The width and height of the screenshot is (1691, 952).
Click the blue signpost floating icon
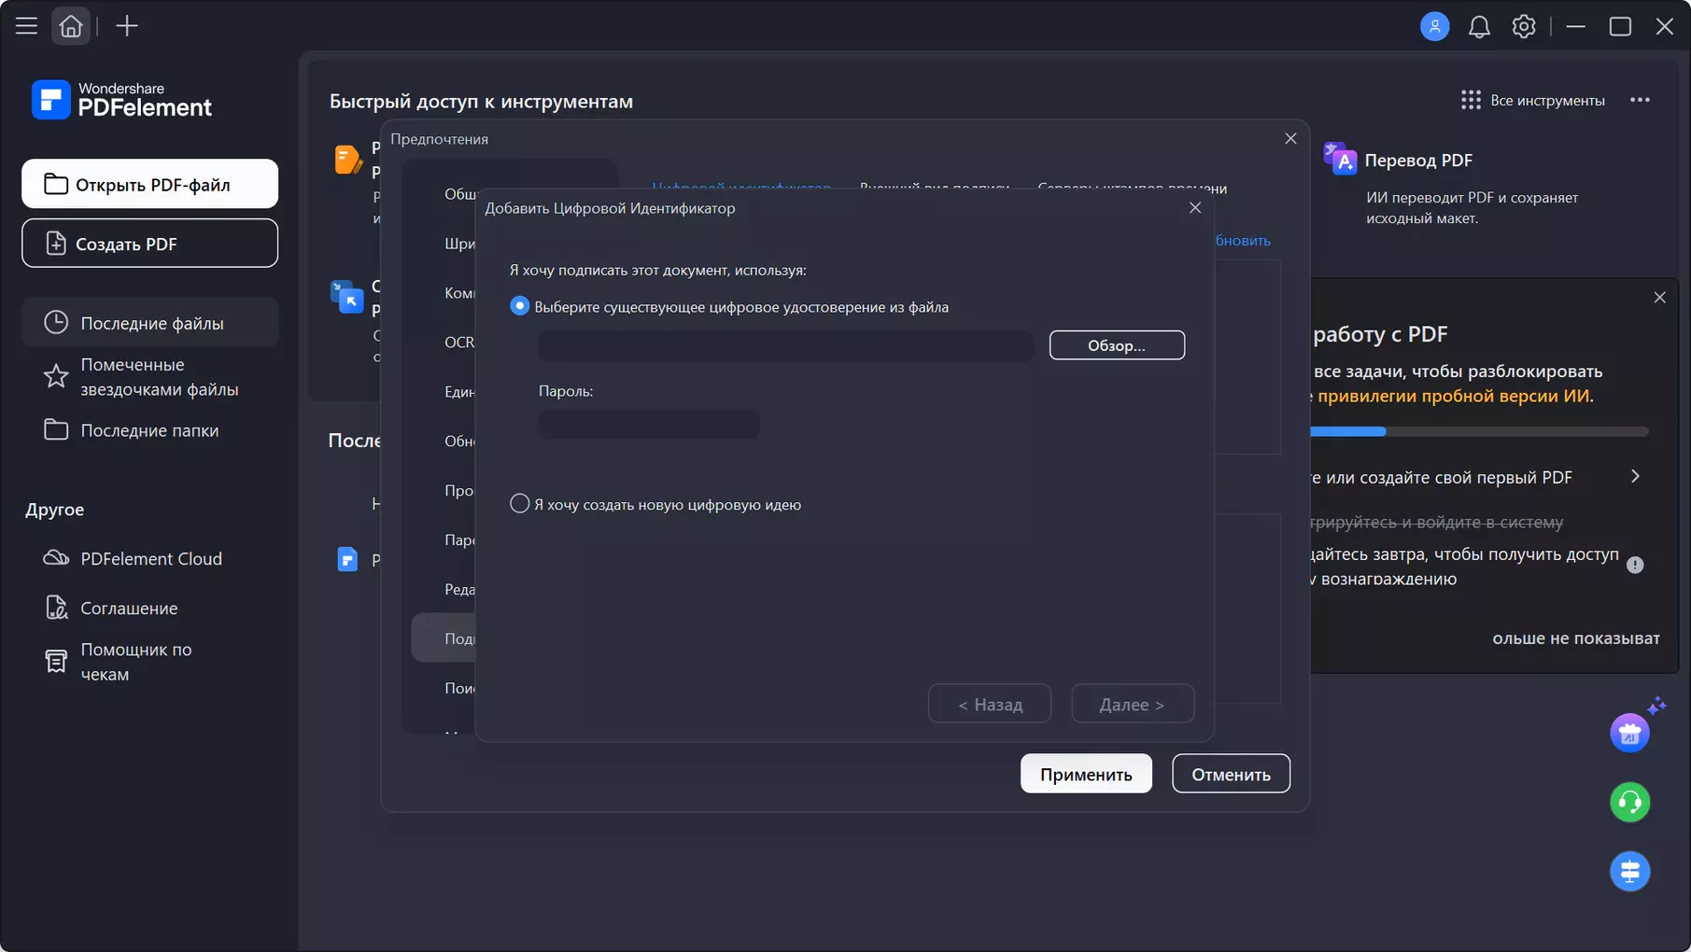1630,871
